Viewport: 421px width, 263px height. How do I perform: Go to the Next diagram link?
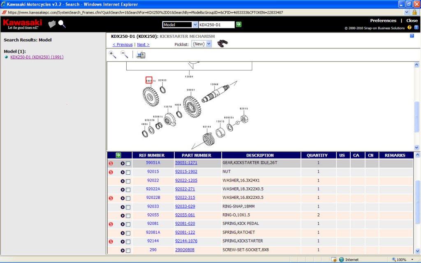(143, 44)
